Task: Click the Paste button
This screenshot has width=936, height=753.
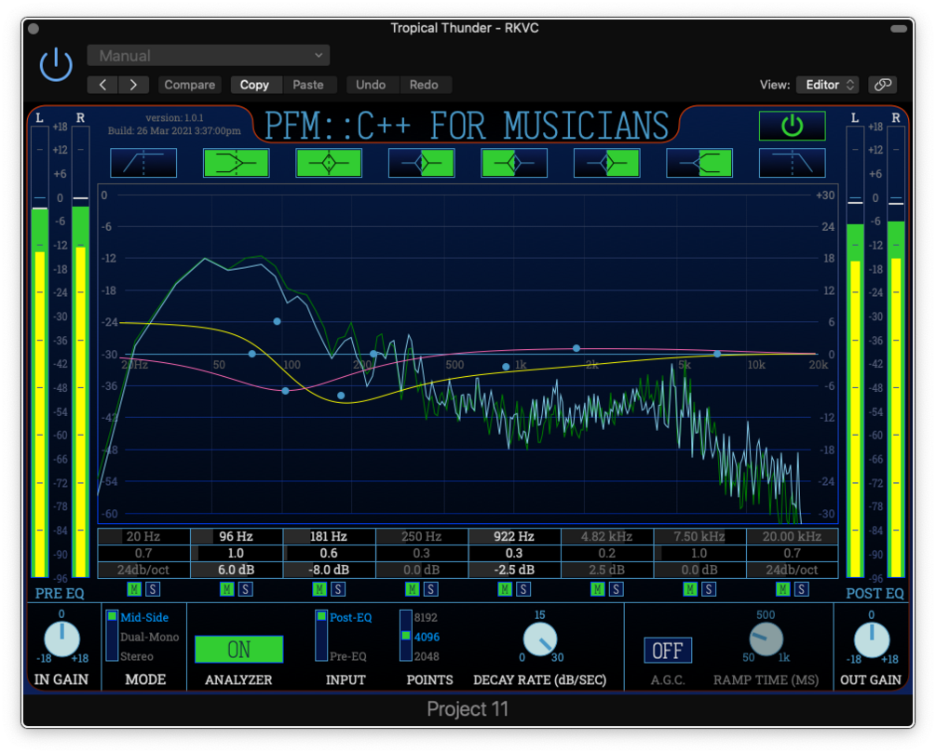Action: [308, 85]
